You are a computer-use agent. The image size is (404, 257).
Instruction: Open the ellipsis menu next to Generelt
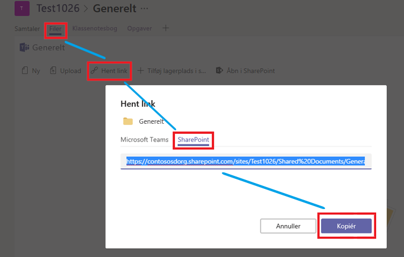point(144,8)
